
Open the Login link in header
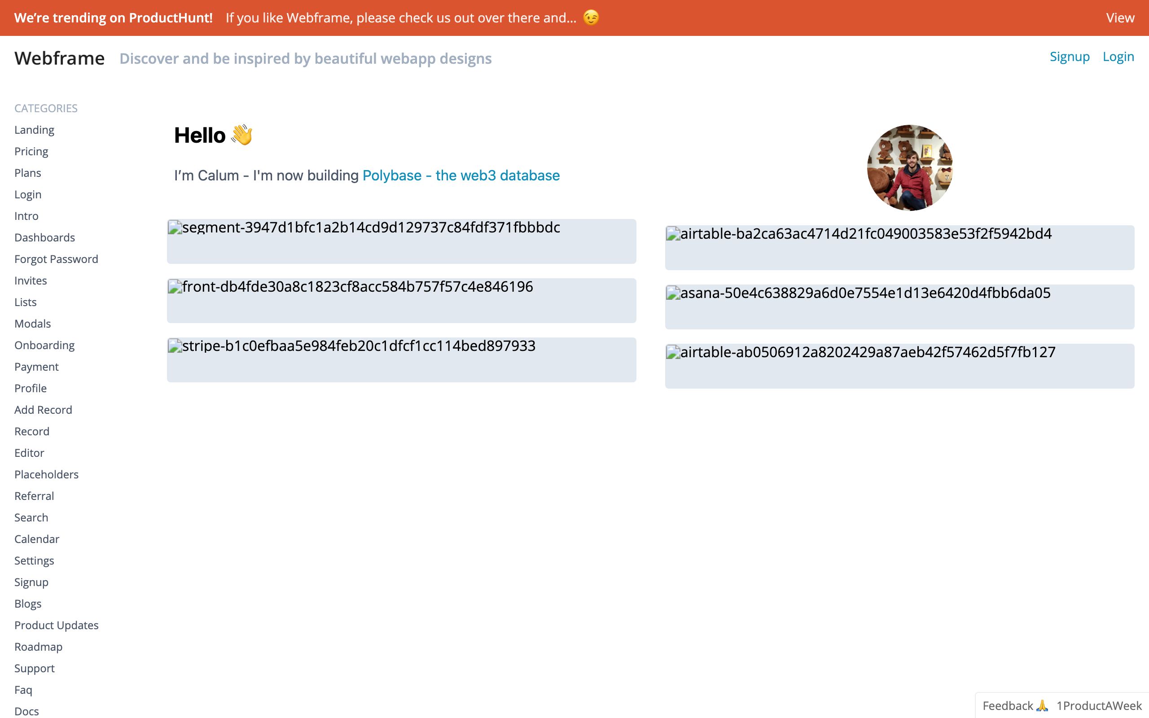[x=1118, y=57]
